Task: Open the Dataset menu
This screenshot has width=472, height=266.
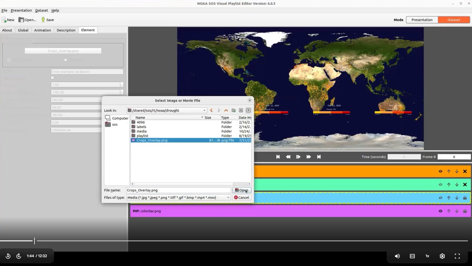Action: [41, 10]
